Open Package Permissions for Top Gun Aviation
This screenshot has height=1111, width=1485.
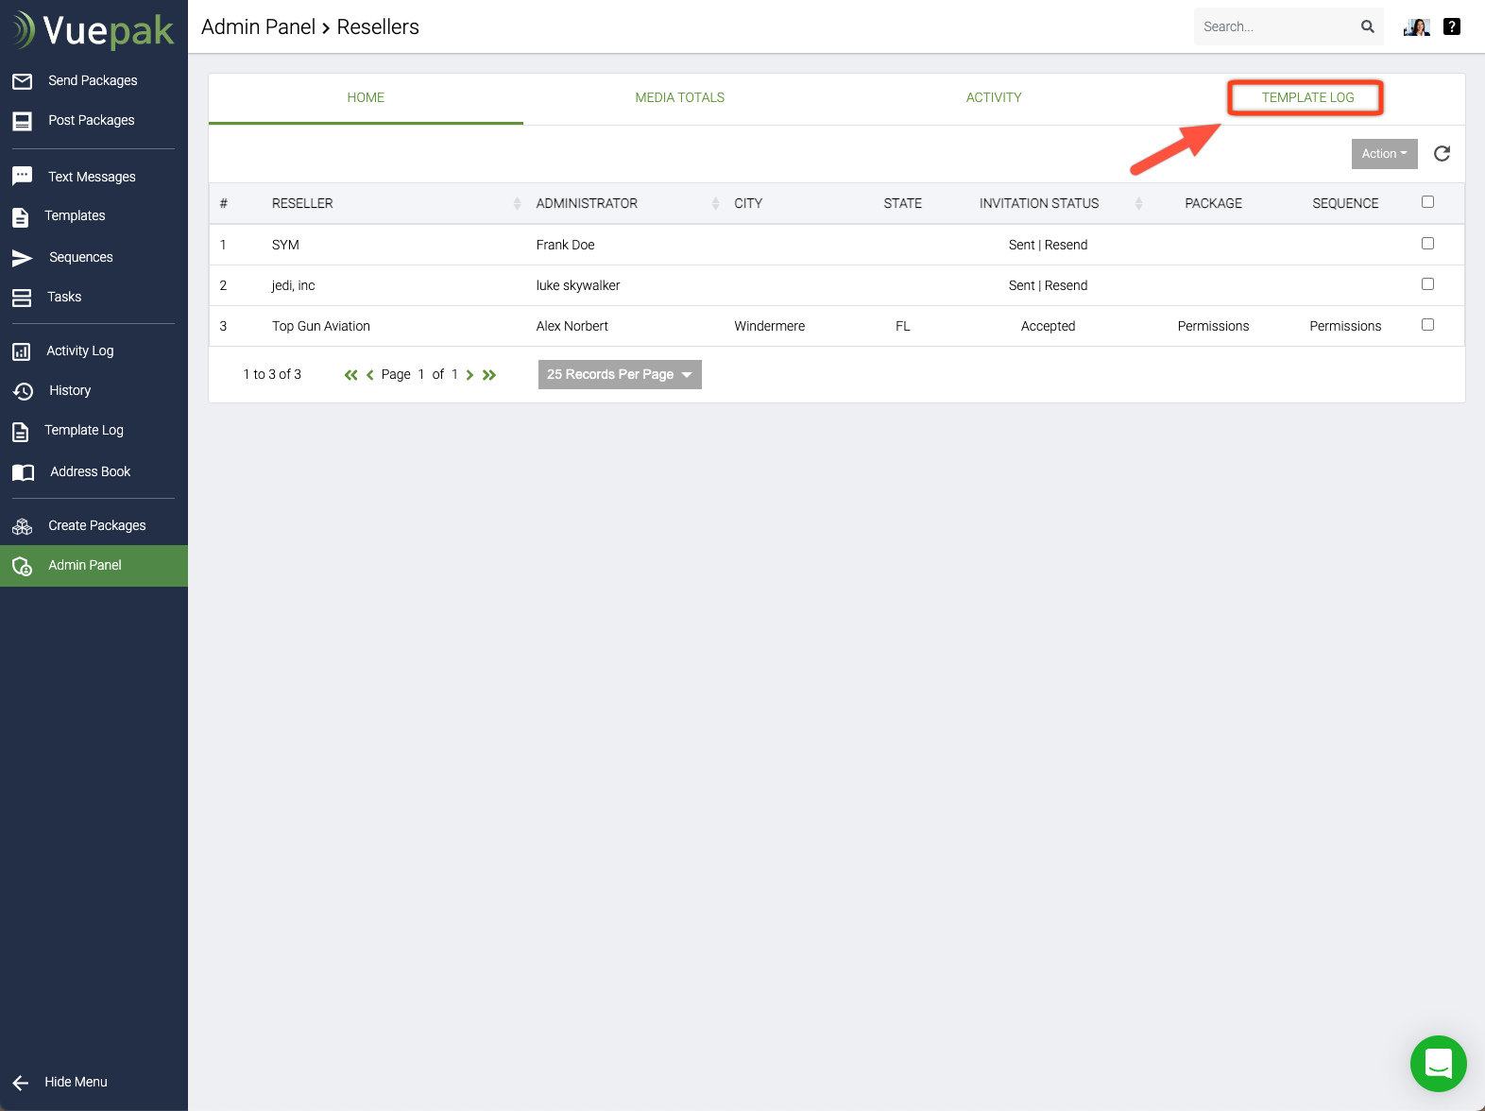(1213, 326)
